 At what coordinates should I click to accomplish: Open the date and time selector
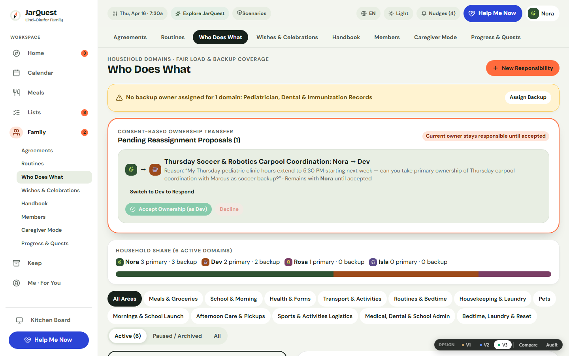click(138, 13)
